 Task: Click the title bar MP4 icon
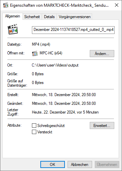(6, 5)
